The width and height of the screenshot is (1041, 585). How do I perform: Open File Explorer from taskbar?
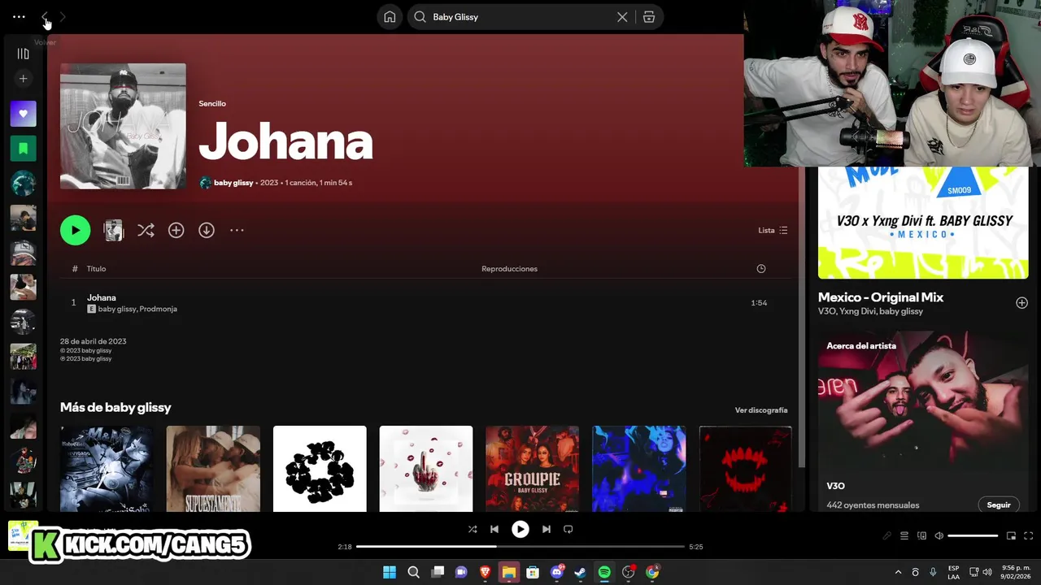tap(509, 572)
